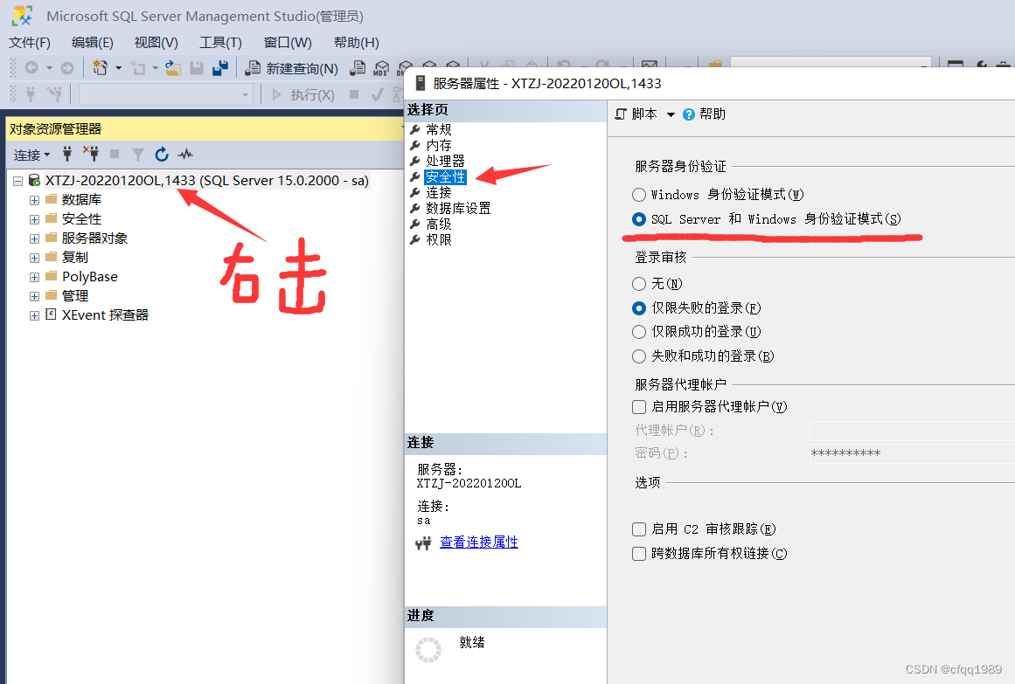Click the refresh icon in Object Explorer
Viewport: 1015px width, 684px height.
click(x=162, y=154)
